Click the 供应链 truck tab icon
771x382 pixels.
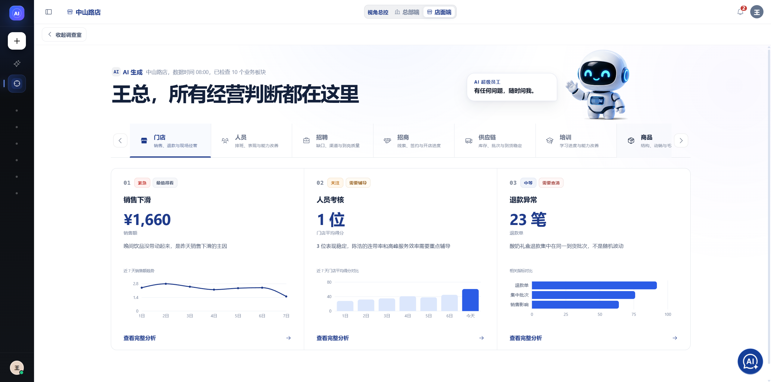469,140
